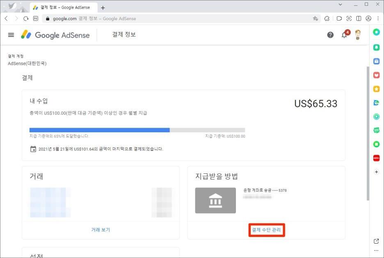This screenshot has height=258, width=384.
Task: Add a sidebar item with plus icon
Action: click(376, 172)
